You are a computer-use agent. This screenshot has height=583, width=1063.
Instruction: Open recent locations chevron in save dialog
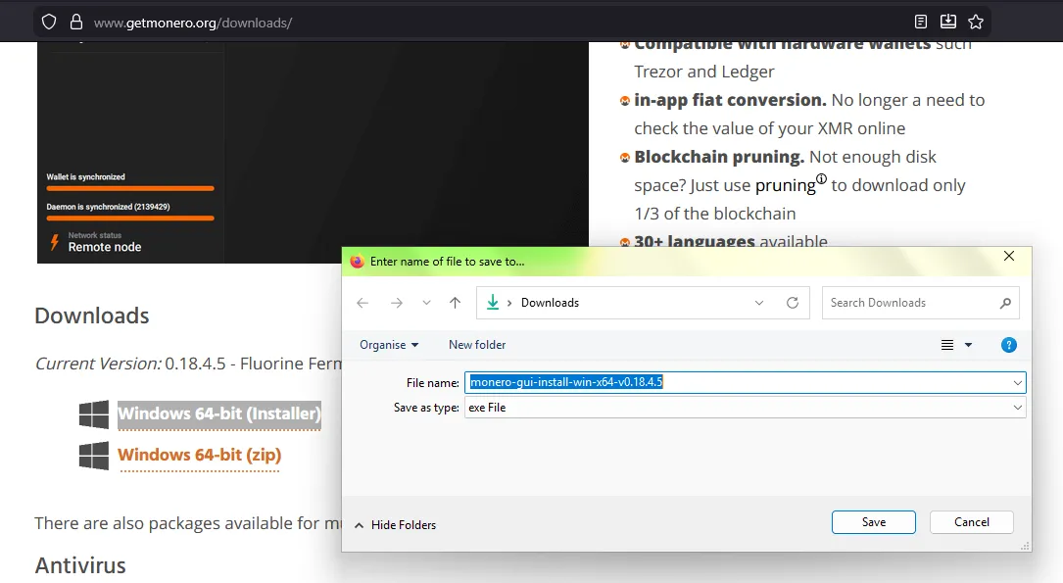(426, 303)
